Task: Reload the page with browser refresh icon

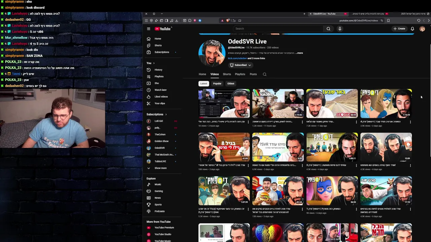Action: 419,21
